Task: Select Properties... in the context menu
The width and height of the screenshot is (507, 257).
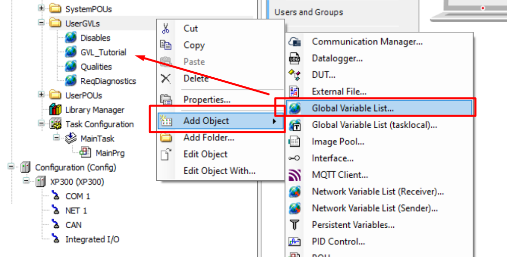Action: pyautogui.click(x=207, y=99)
